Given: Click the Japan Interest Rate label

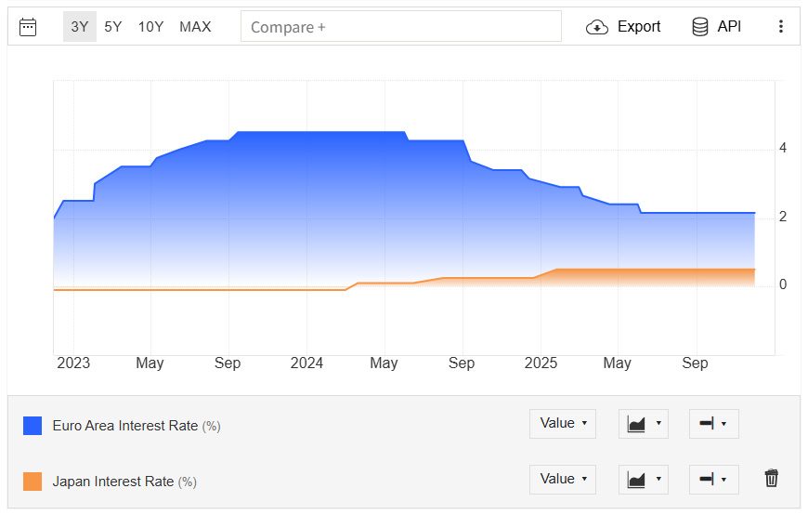Looking at the screenshot, I should [113, 482].
